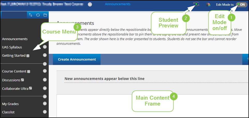Click the repositionable bar announcements divider

[152, 80]
